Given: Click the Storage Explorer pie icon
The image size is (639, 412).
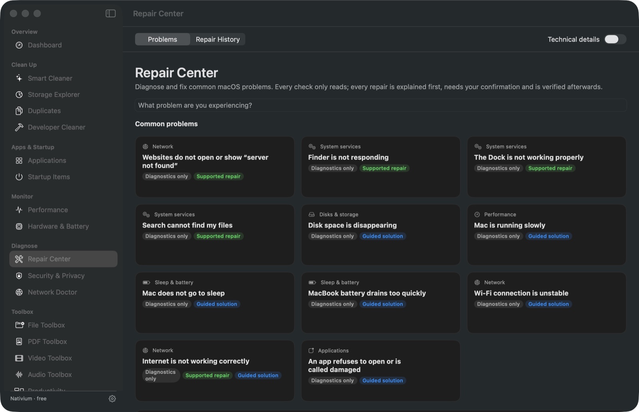Looking at the screenshot, I should (19, 95).
